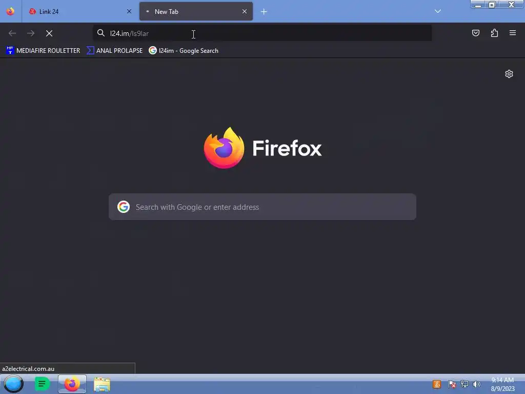Click the Search with Google or enter address box
The image size is (525, 394).
pos(262,207)
